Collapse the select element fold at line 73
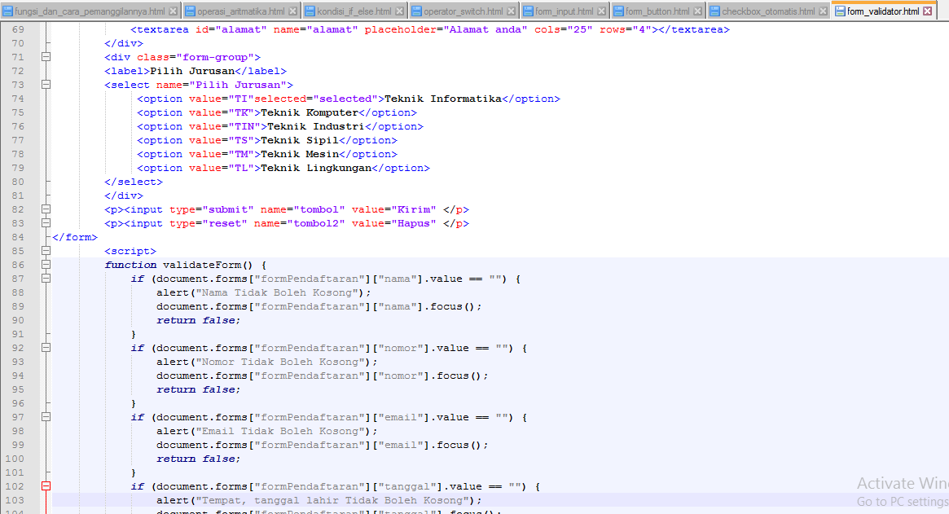This screenshot has width=949, height=514. coord(46,84)
